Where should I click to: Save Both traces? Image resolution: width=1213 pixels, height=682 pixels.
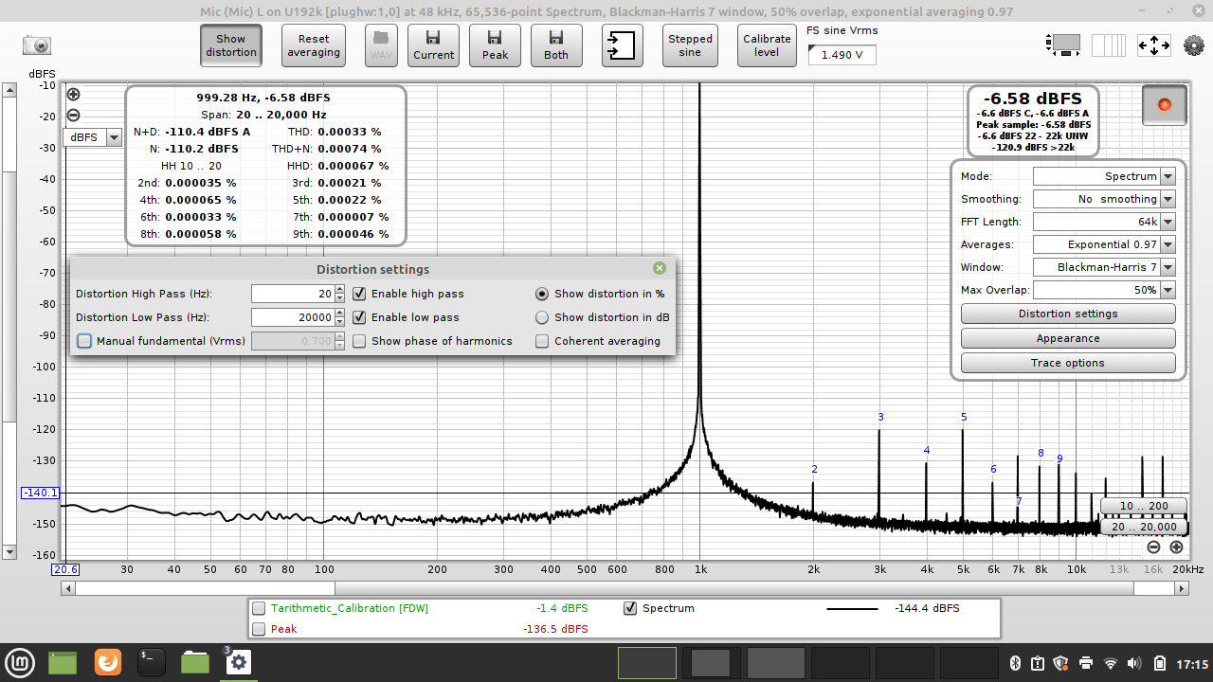[x=556, y=45]
